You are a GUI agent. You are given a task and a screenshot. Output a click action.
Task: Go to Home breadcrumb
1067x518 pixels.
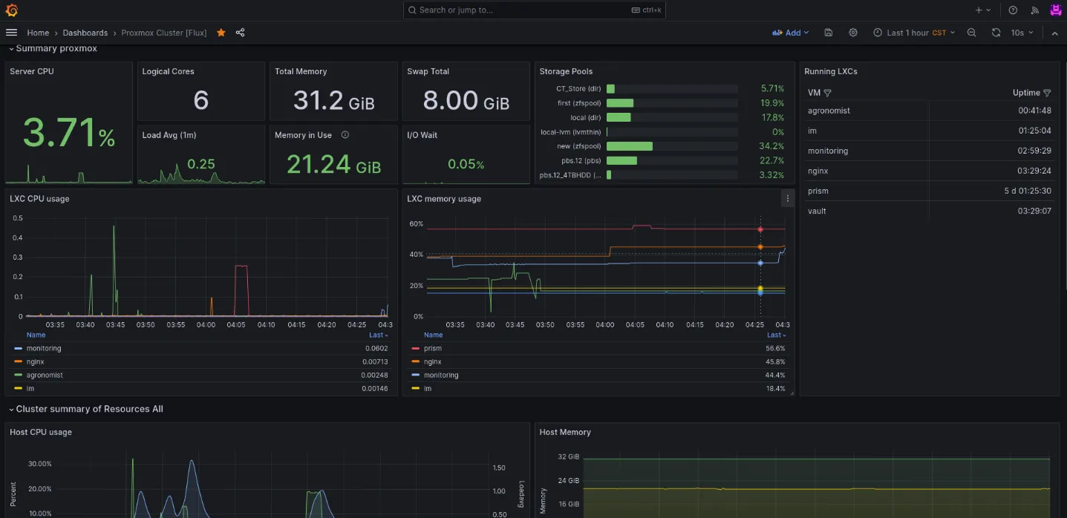point(38,33)
